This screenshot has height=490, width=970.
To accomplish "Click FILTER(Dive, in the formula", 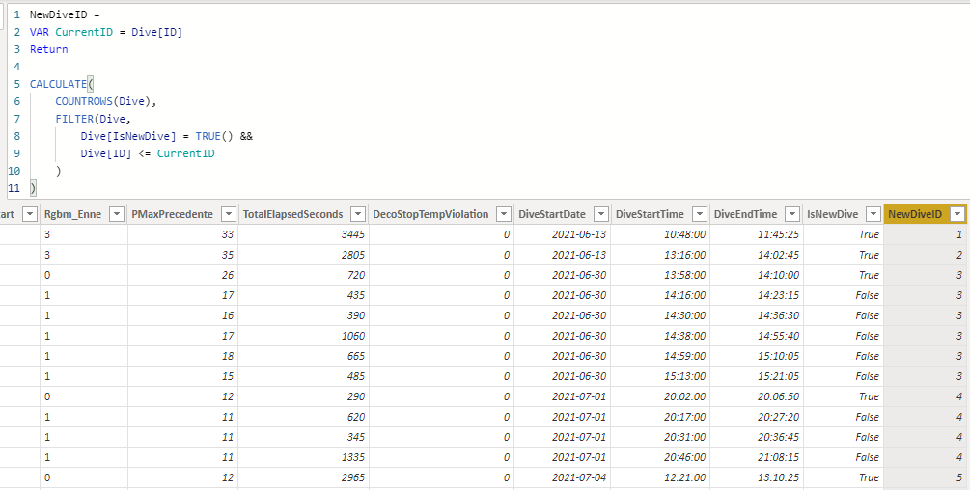I will coord(94,118).
